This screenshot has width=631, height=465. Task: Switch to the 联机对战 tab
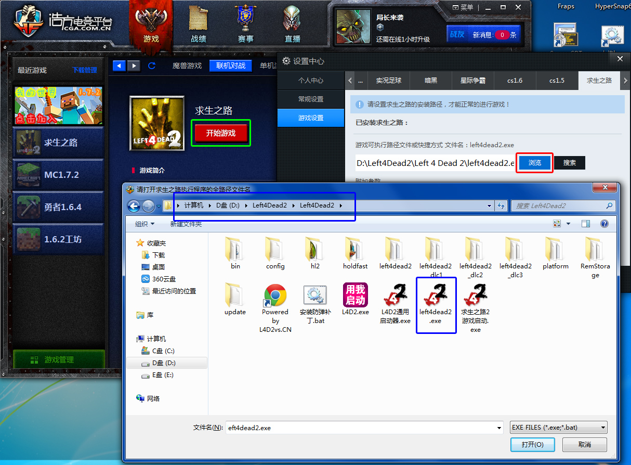231,66
